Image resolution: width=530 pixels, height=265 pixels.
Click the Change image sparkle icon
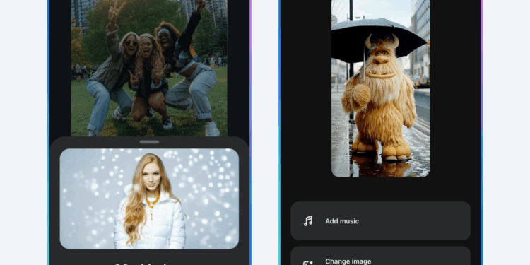pyautogui.click(x=308, y=263)
